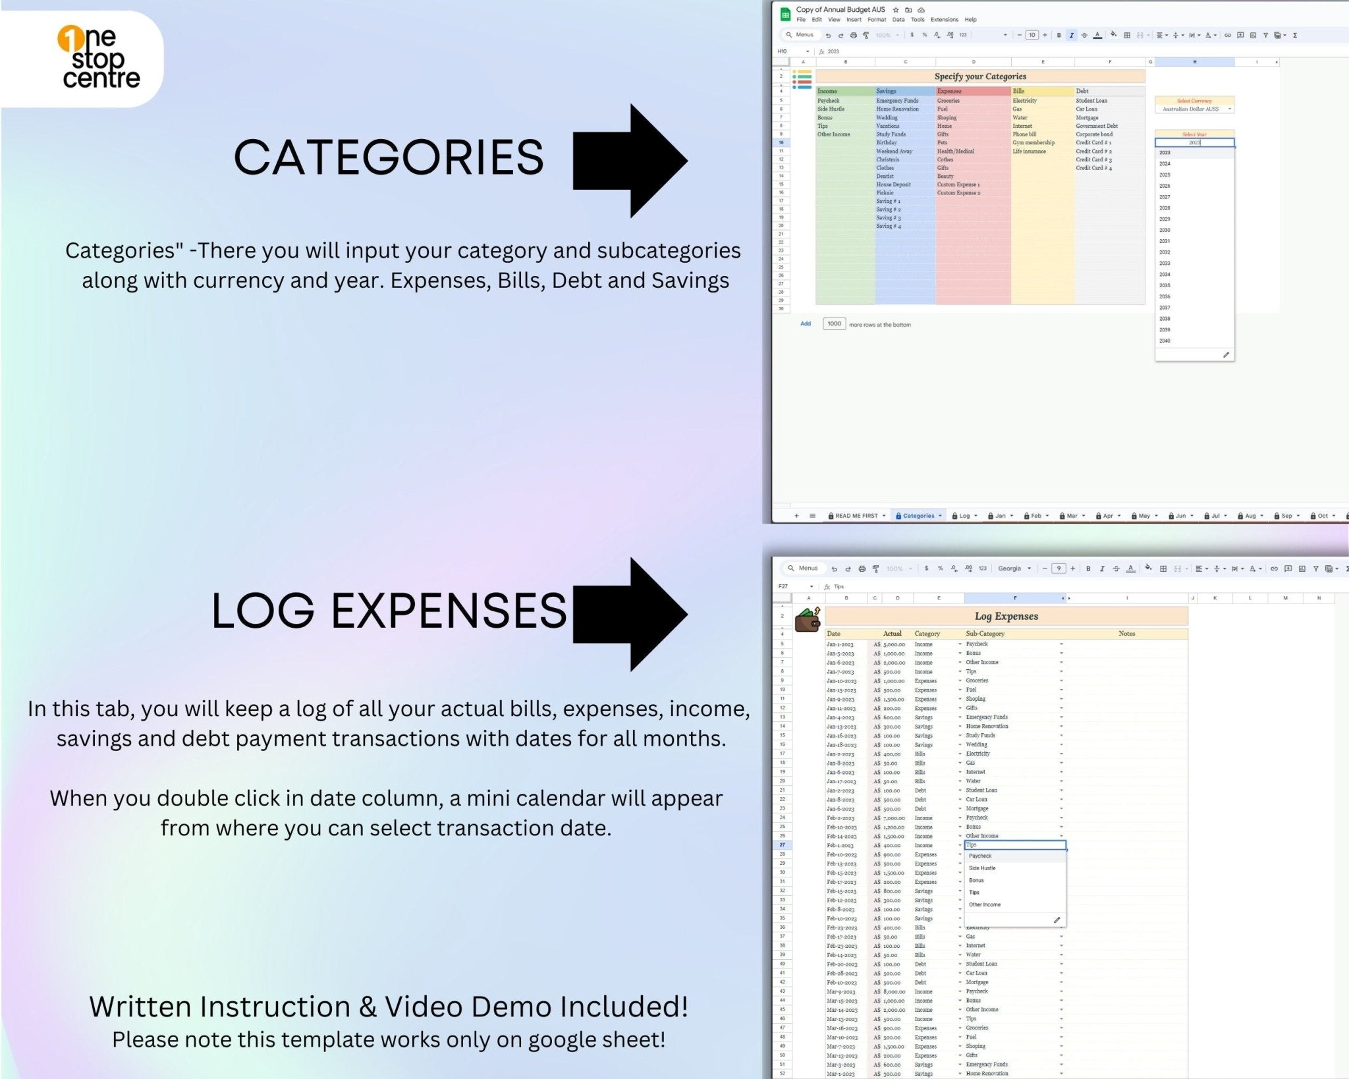Click the fill color bucket in top toolbar
Image resolution: width=1349 pixels, height=1079 pixels.
1113,35
